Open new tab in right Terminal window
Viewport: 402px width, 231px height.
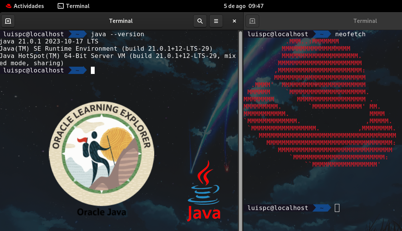pyautogui.click(x=252, y=21)
